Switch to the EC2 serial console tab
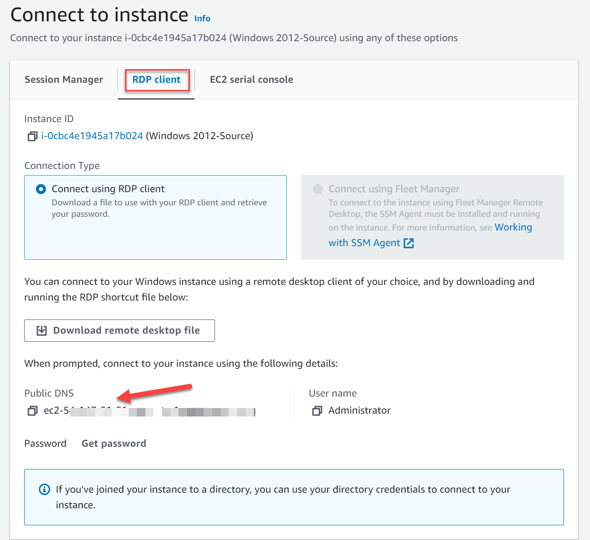Viewport: 590px width, 540px height. [251, 80]
